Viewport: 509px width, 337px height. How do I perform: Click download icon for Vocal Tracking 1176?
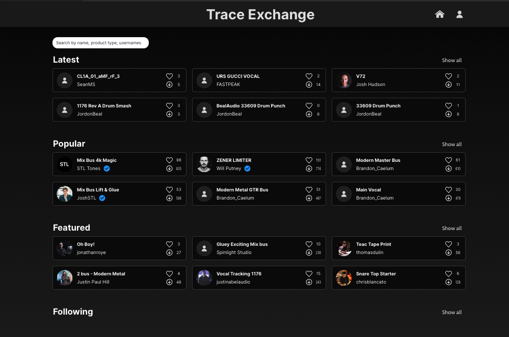[309, 282]
